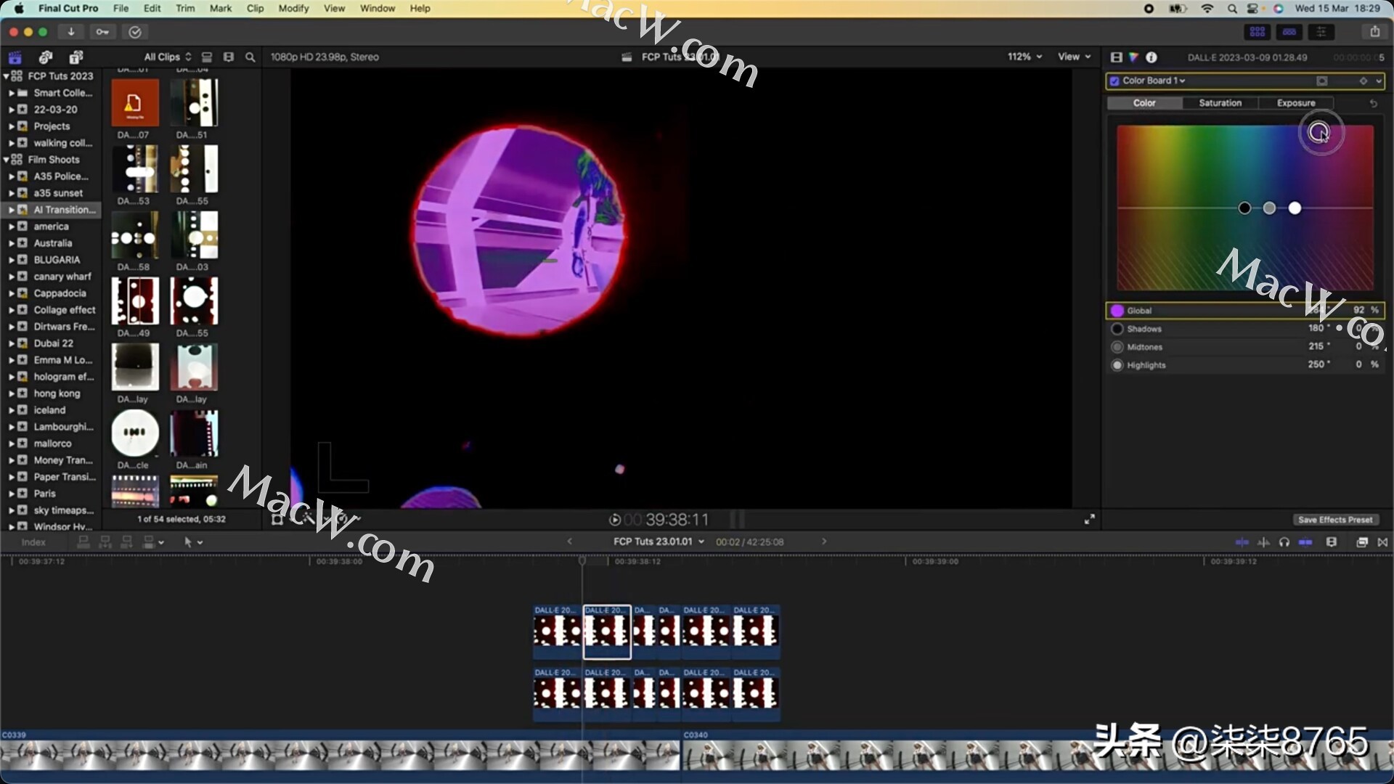Open the search field in the browser
This screenshot has height=784, width=1394.
[x=250, y=57]
